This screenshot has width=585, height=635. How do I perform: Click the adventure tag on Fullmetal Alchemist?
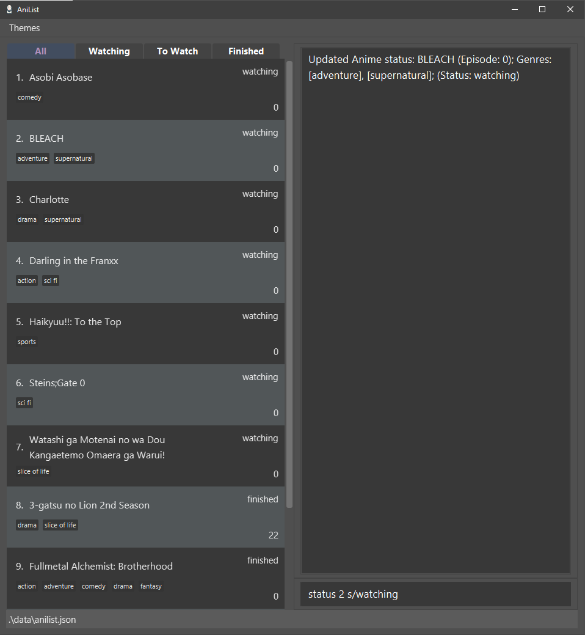click(x=59, y=586)
